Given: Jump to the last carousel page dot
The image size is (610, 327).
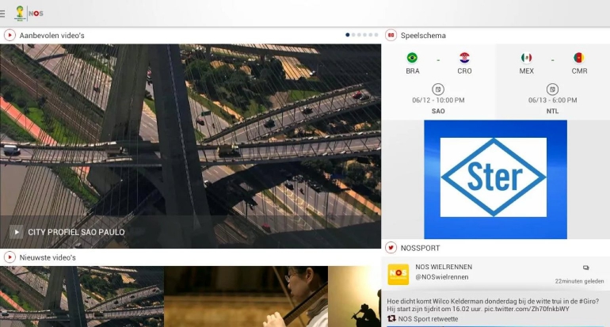Looking at the screenshot, I should [376, 35].
